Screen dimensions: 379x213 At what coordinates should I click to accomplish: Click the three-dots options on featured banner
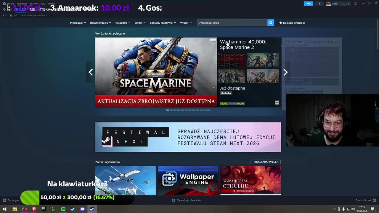[213, 40]
